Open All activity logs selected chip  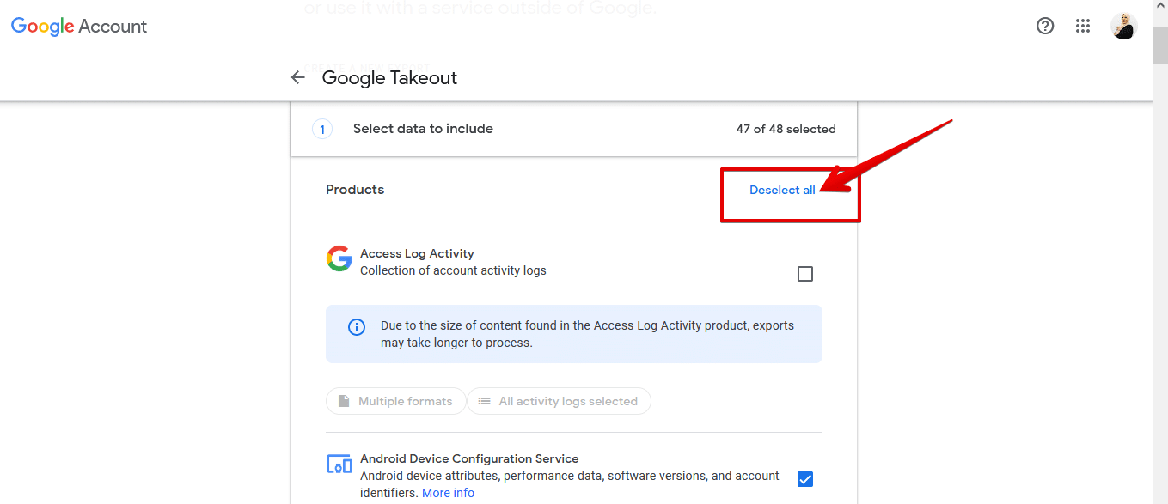click(x=559, y=401)
